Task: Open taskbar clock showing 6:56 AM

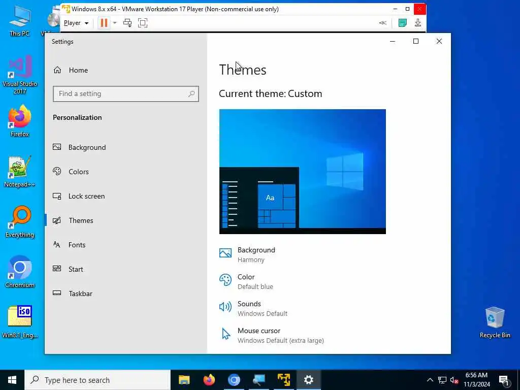Action: tap(477, 380)
